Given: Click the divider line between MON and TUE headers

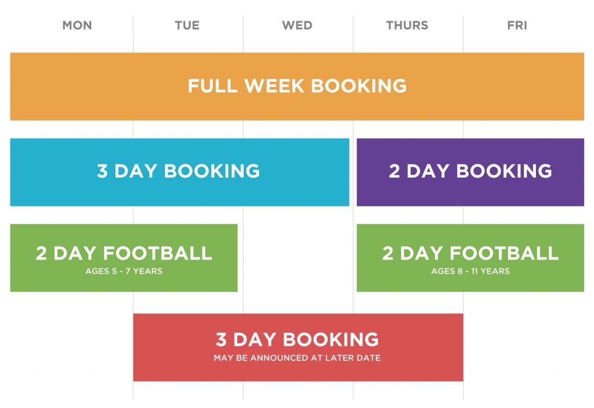Looking at the screenshot, I should click(133, 34).
